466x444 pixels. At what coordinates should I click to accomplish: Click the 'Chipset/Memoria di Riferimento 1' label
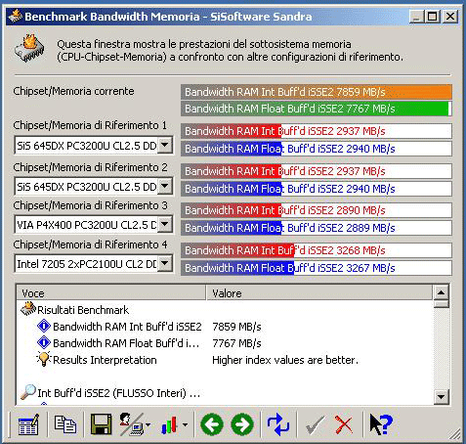pos(90,125)
